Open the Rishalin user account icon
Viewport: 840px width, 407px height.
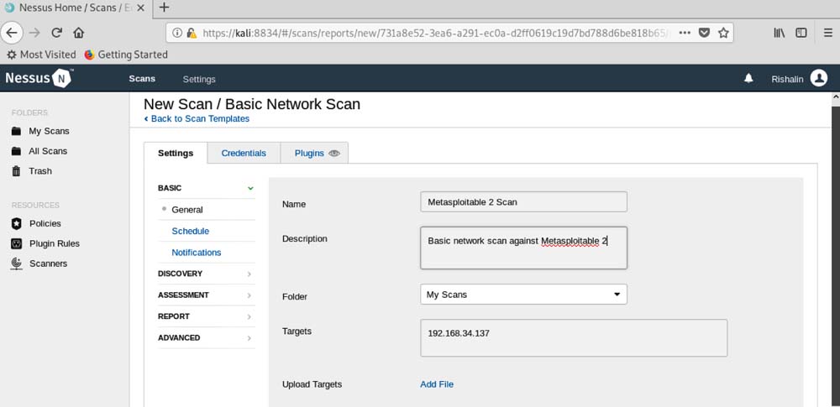click(x=819, y=79)
